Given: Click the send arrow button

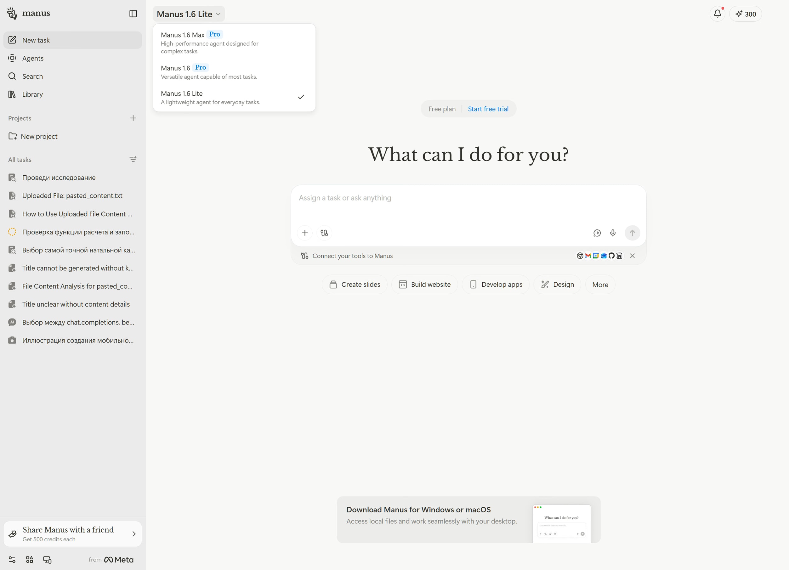Looking at the screenshot, I should pos(633,233).
